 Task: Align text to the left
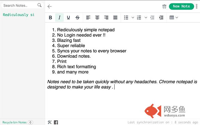(x=88, y=17)
